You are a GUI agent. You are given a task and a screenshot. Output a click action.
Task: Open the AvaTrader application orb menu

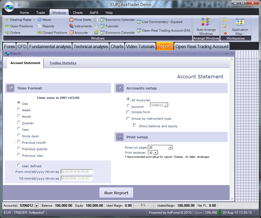point(9,7)
